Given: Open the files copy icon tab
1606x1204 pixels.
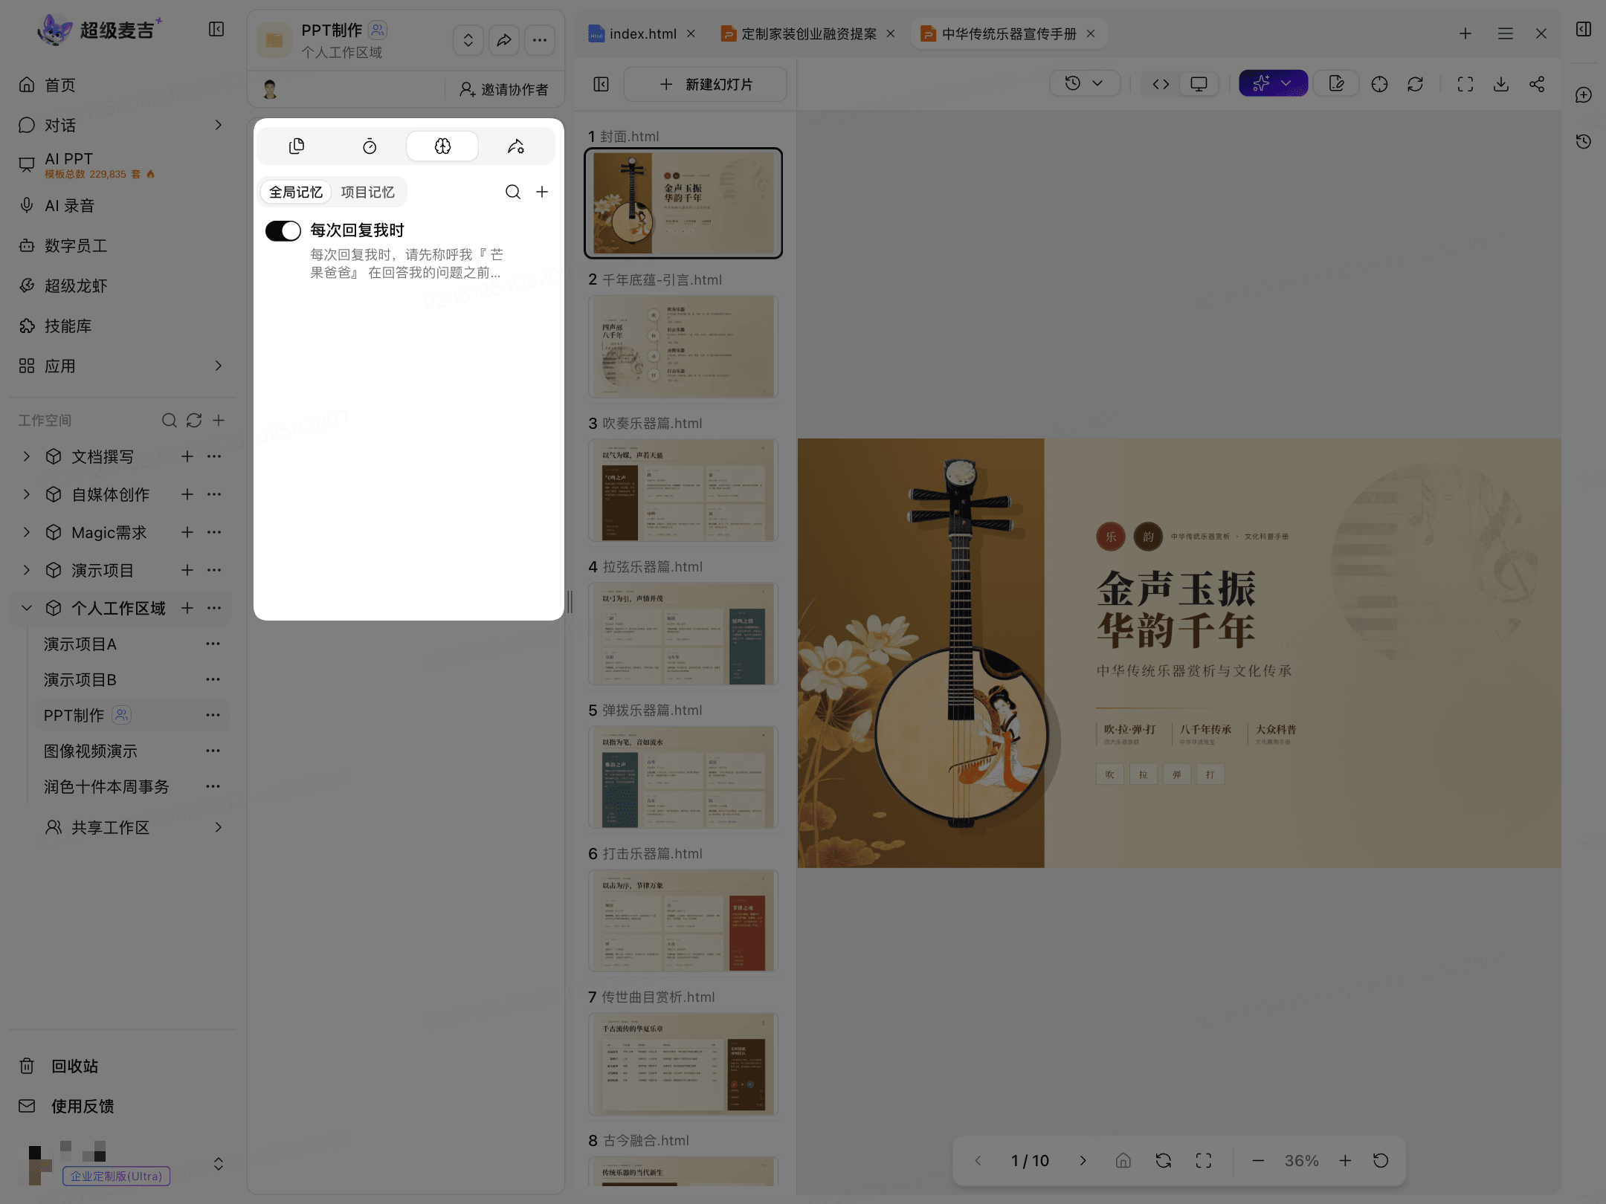Looking at the screenshot, I should click(x=297, y=146).
